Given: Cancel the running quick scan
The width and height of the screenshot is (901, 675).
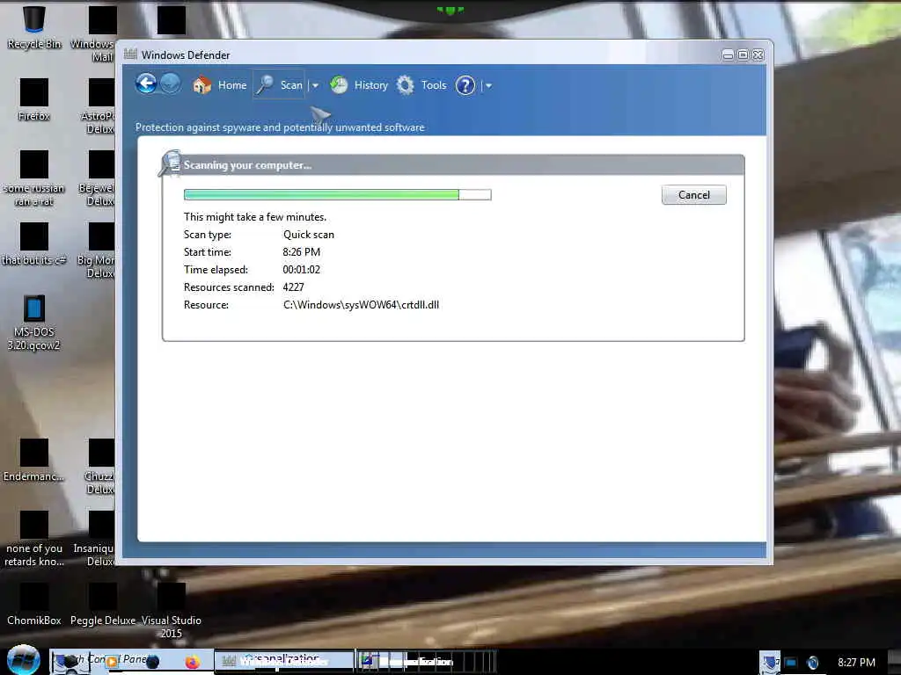Looking at the screenshot, I should [x=693, y=195].
